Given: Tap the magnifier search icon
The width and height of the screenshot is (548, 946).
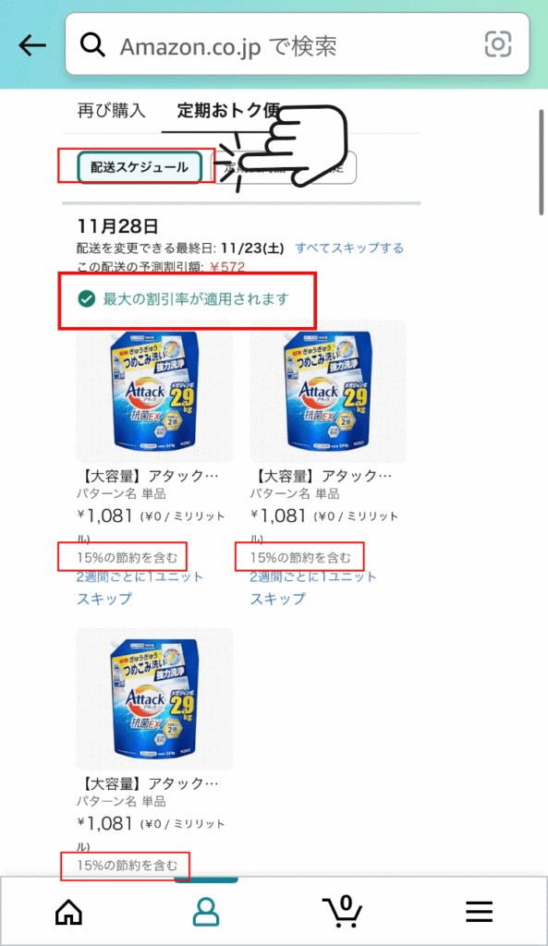Looking at the screenshot, I should (92, 43).
